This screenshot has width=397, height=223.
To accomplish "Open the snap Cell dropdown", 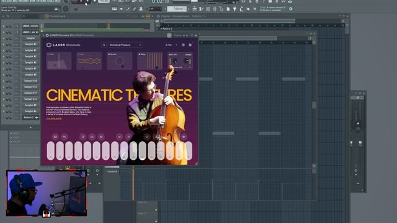I will point(155,9).
